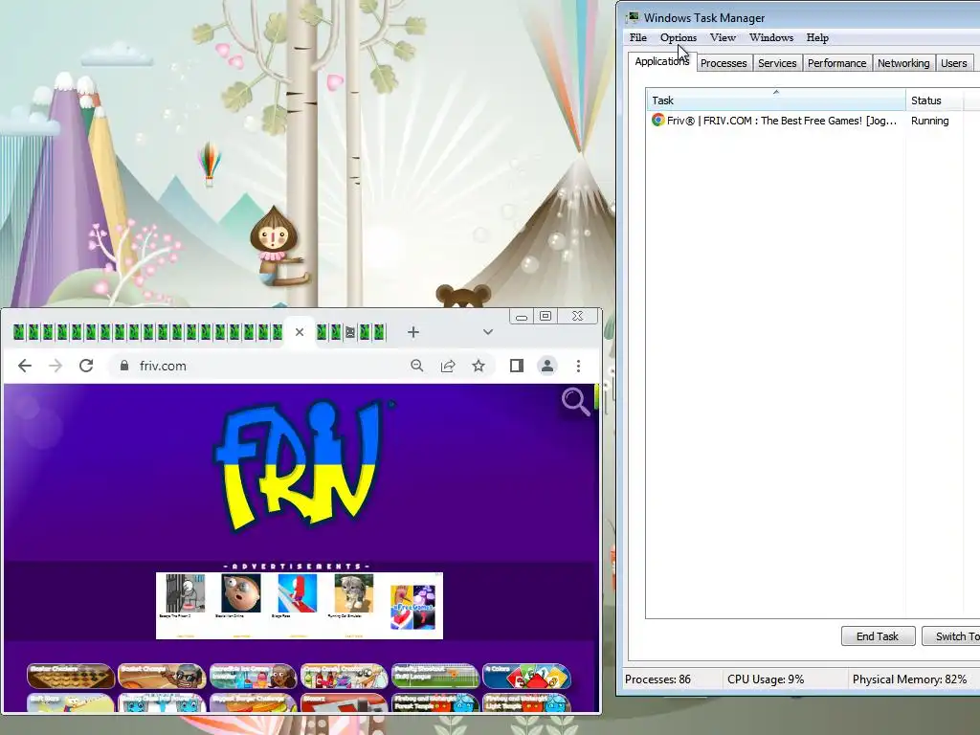Expand Chrome's tab search dropdown
Screen dimensions: 980x735
click(x=488, y=332)
